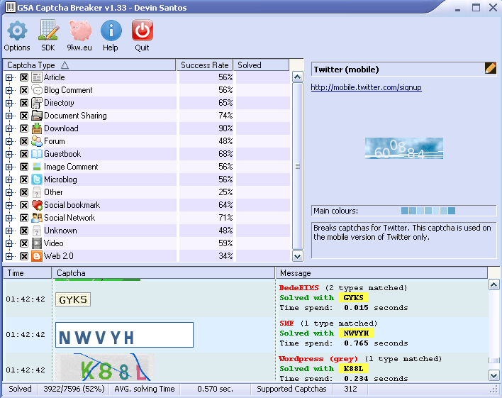Image resolution: width=502 pixels, height=398 pixels.
Task: Toggle the Guestbook checkbox
Action: pyautogui.click(x=24, y=155)
